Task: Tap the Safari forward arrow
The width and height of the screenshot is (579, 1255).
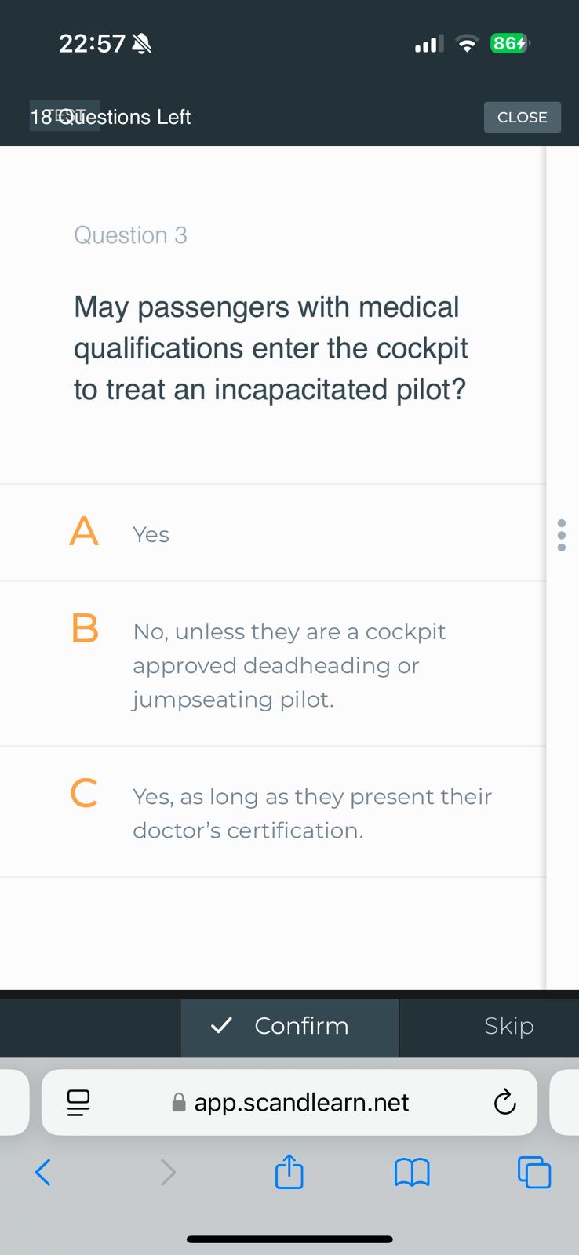Action: 168,1173
